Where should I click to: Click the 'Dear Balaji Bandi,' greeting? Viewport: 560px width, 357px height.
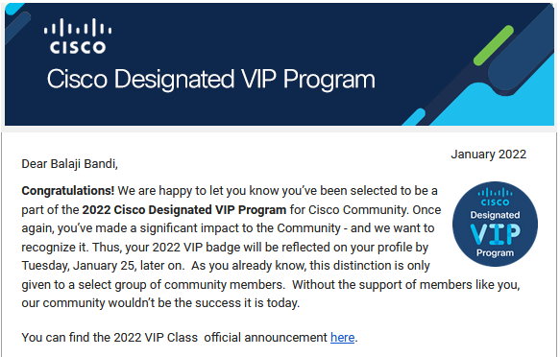70,164
